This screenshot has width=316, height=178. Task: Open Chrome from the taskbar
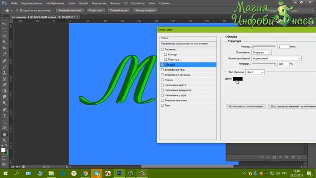coord(85,174)
